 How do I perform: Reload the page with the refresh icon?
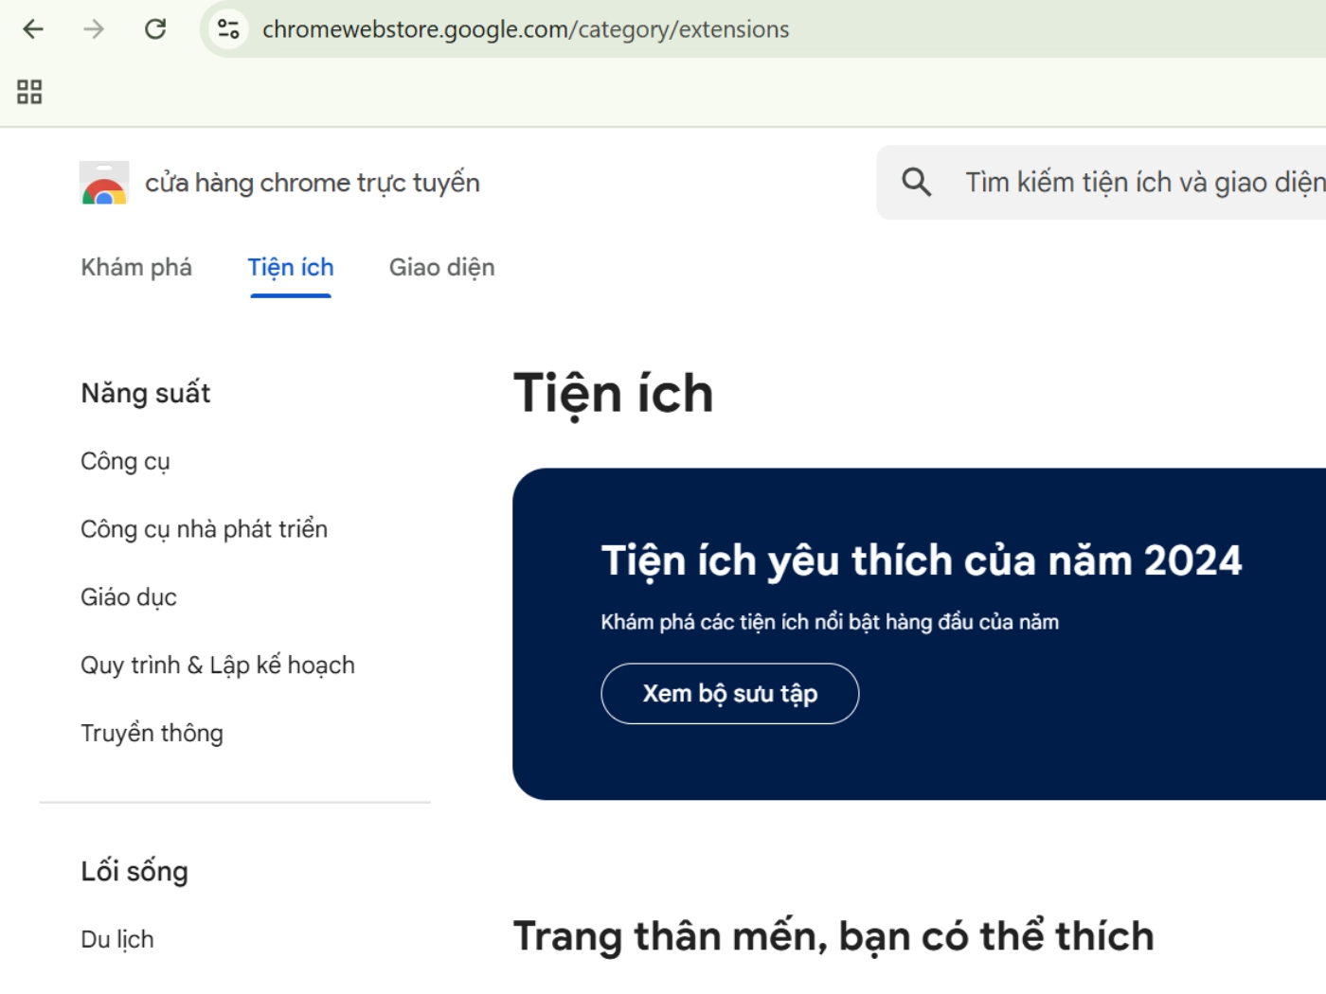[x=155, y=29]
